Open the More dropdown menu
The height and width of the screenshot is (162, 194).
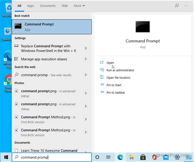[x=79, y=6]
